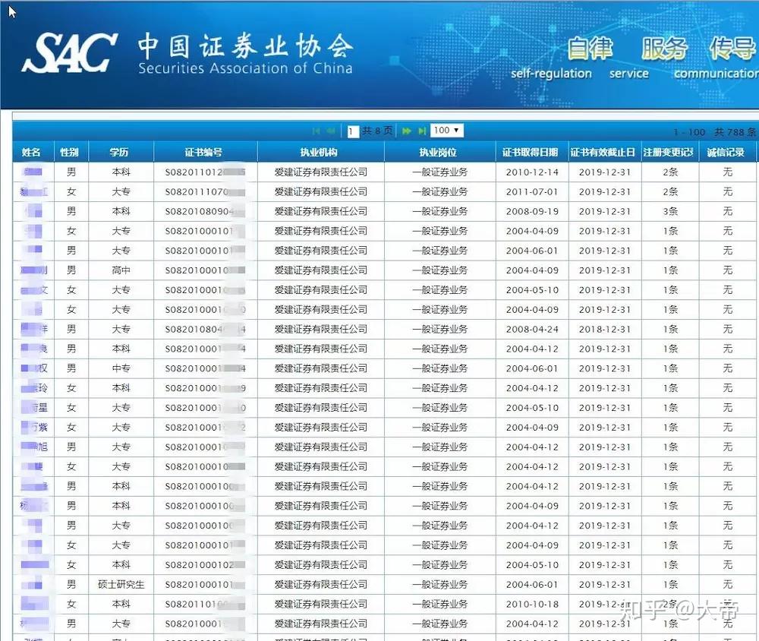This screenshot has width=759, height=641.
Task: Click the name ending in 星
Action: point(34,408)
